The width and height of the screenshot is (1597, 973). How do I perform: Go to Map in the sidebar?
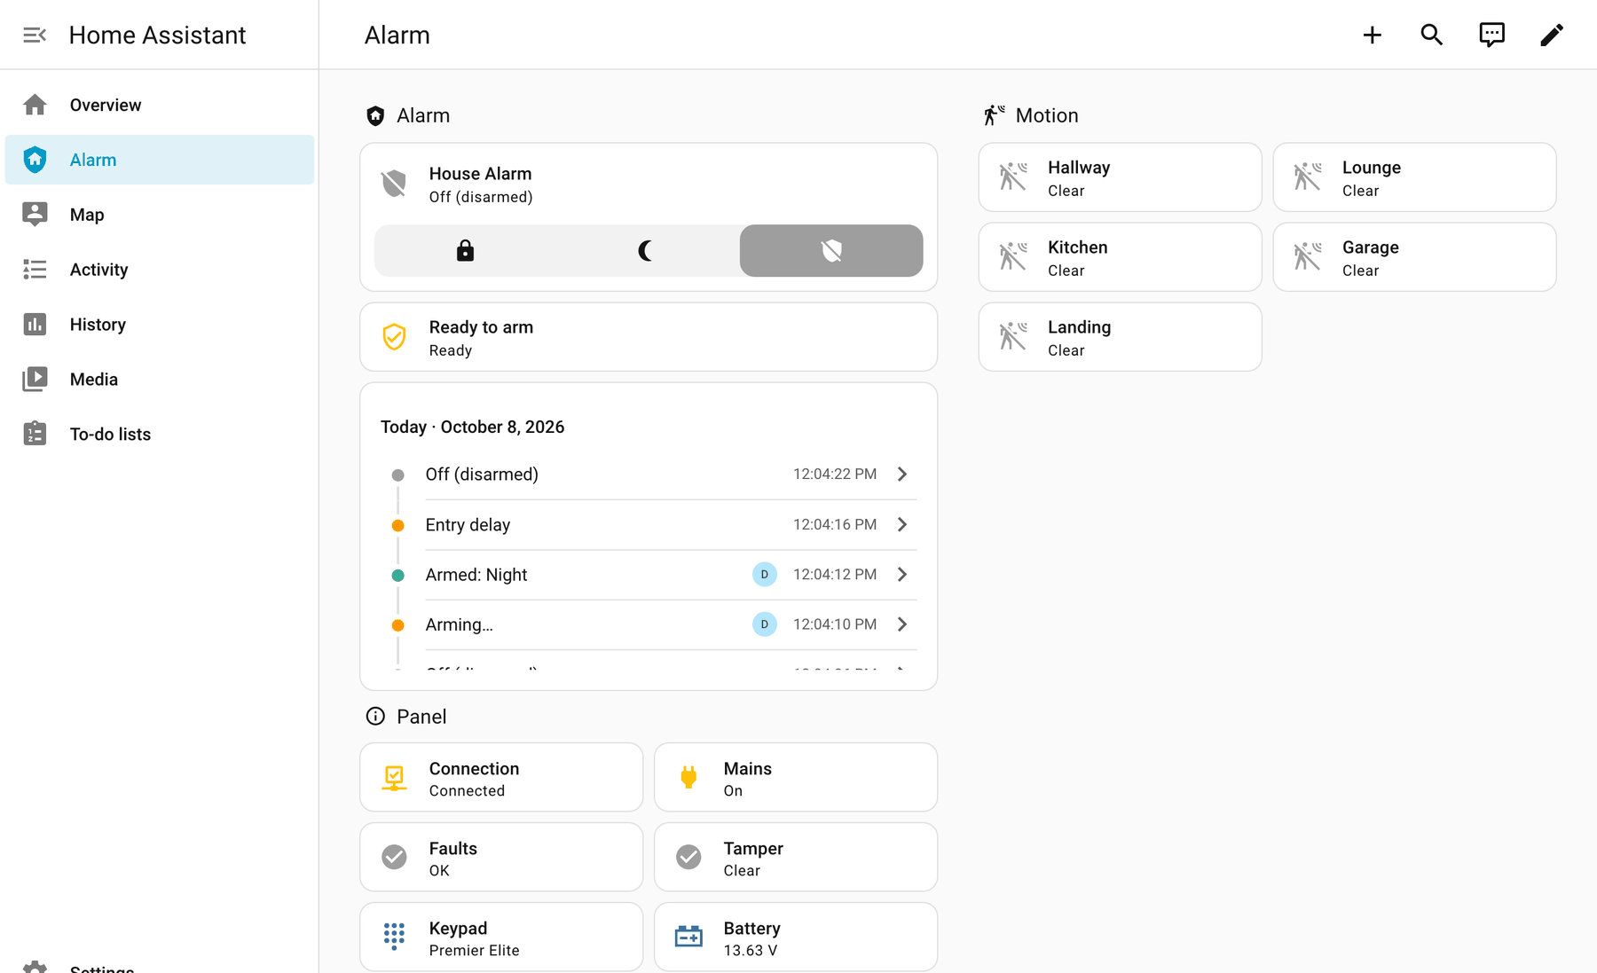(x=160, y=215)
